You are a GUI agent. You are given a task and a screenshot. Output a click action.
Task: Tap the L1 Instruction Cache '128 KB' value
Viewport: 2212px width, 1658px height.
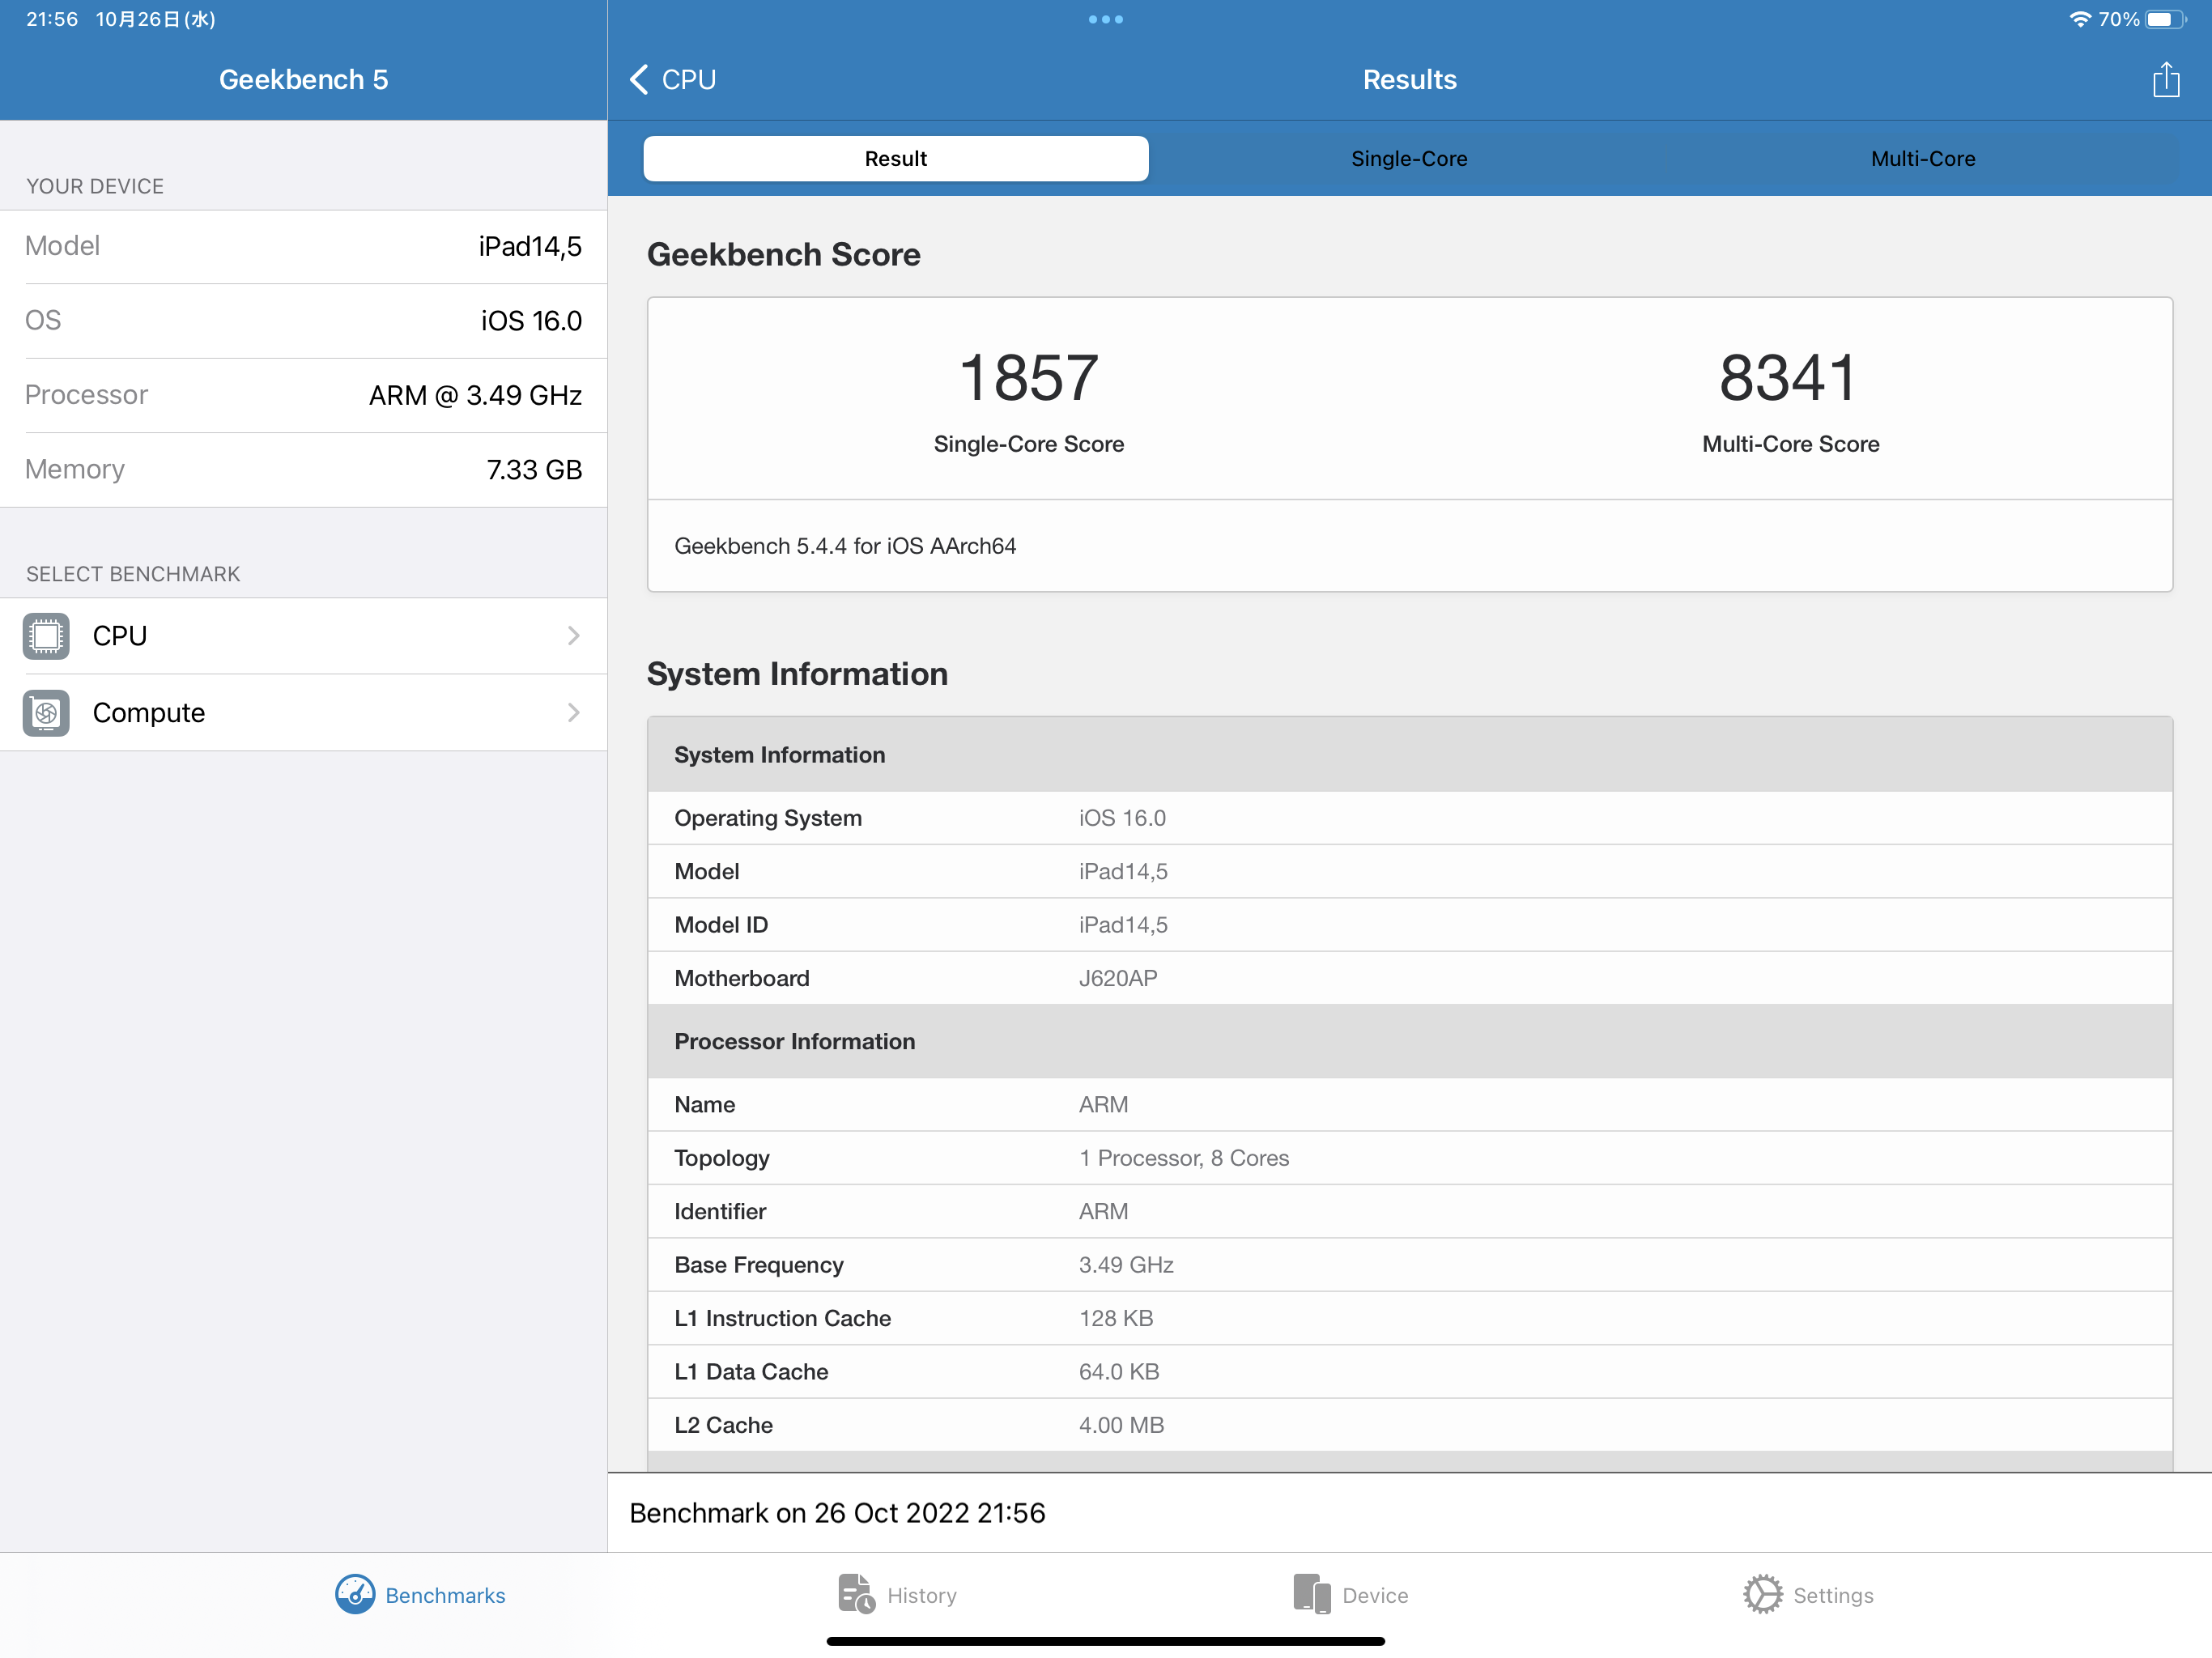click(1116, 1318)
